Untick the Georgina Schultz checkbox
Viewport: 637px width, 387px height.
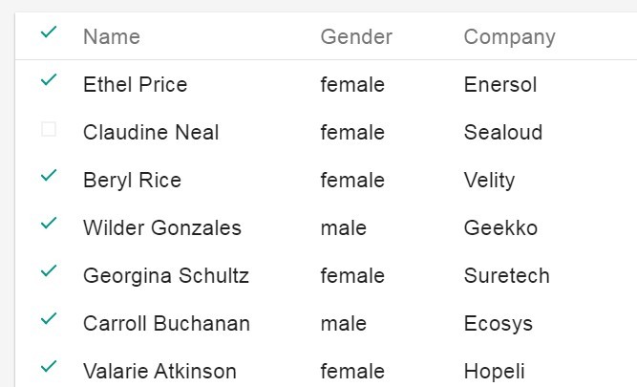49,272
